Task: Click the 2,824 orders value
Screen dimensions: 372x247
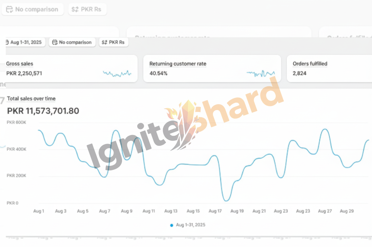Action: pos(299,73)
